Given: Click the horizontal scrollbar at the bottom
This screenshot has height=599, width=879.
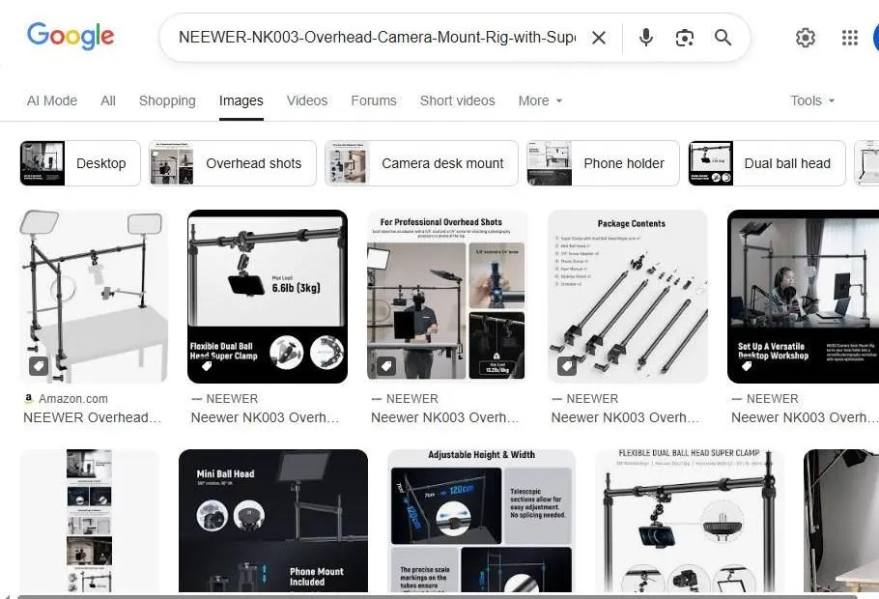Looking at the screenshot, I should coord(439,595).
